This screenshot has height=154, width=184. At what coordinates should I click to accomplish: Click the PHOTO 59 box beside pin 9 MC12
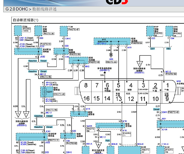171,74
